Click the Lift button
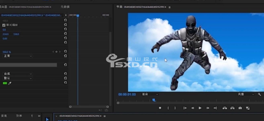 tap(225, 108)
